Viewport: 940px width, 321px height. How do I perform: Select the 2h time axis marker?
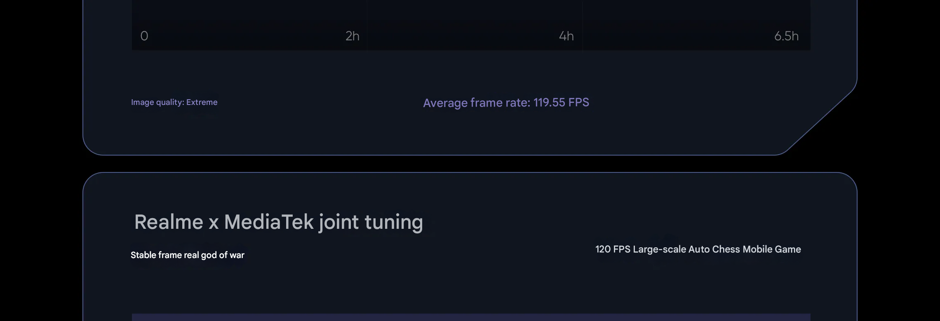pos(352,36)
